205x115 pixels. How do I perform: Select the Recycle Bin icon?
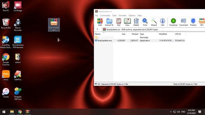6,24
